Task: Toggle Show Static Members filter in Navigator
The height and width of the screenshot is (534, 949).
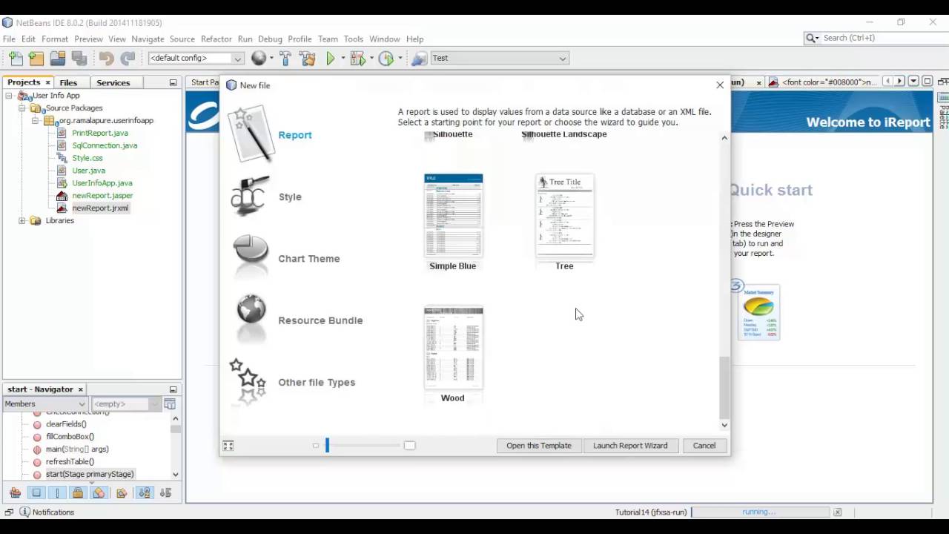Action: 57,492
